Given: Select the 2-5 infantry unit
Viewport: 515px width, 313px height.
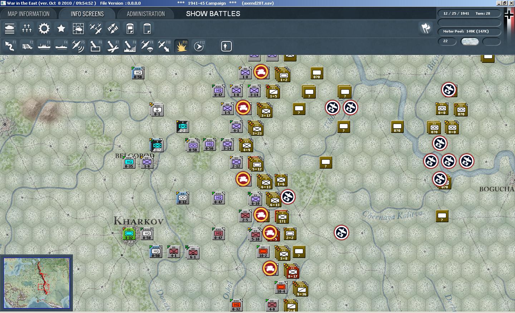Looking at the screenshot, I should point(245,216).
